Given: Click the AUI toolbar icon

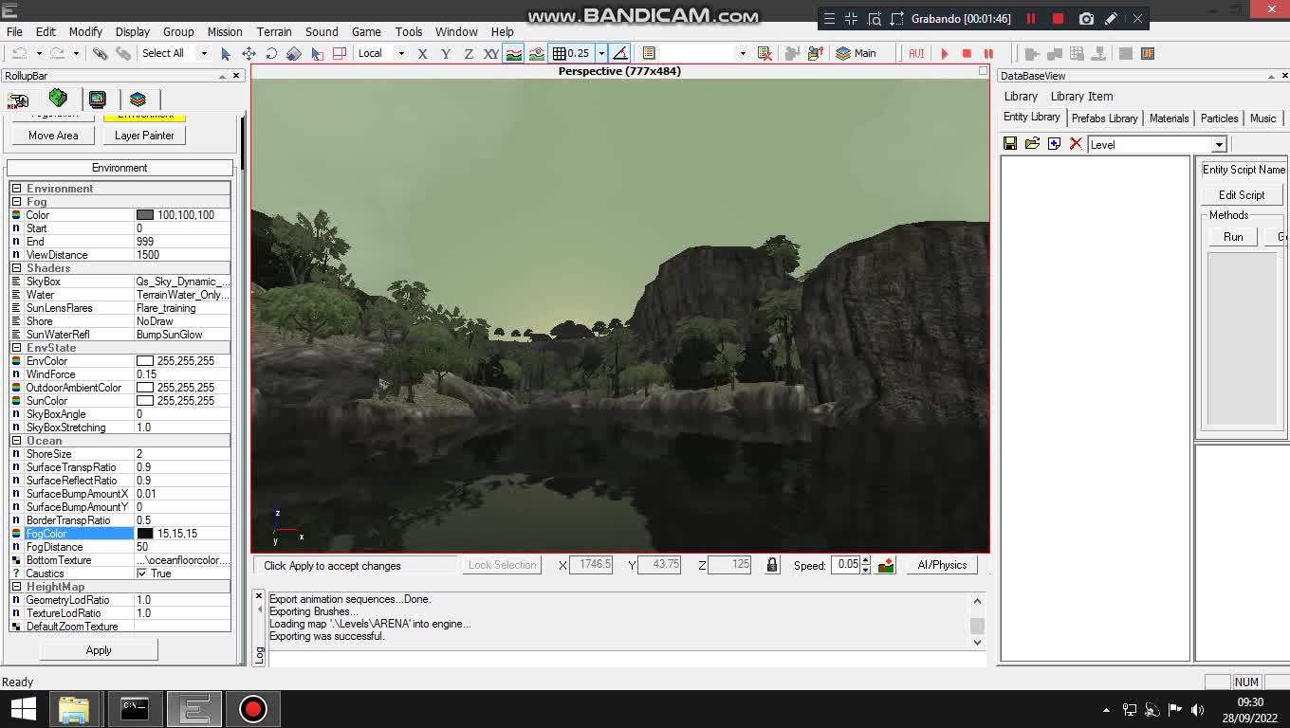Looking at the screenshot, I should 916,54.
